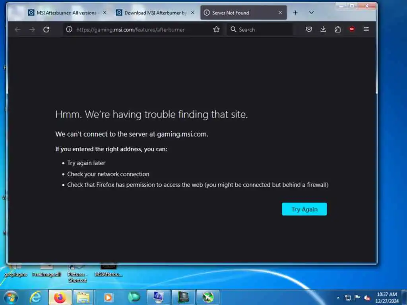This screenshot has height=305, width=407.
Task: Click the 'Hmm. We're having trouble' heading
Action: pyautogui.click(x=151, y=114)
